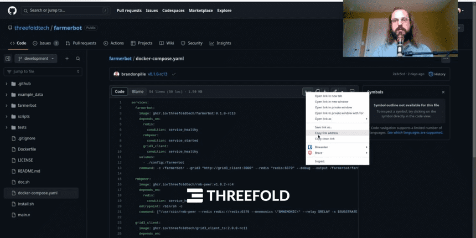Viewport: 476px width, 238px height.
Task: Click the slash shortcut icon in search
Action: click(x=105, y=11)
